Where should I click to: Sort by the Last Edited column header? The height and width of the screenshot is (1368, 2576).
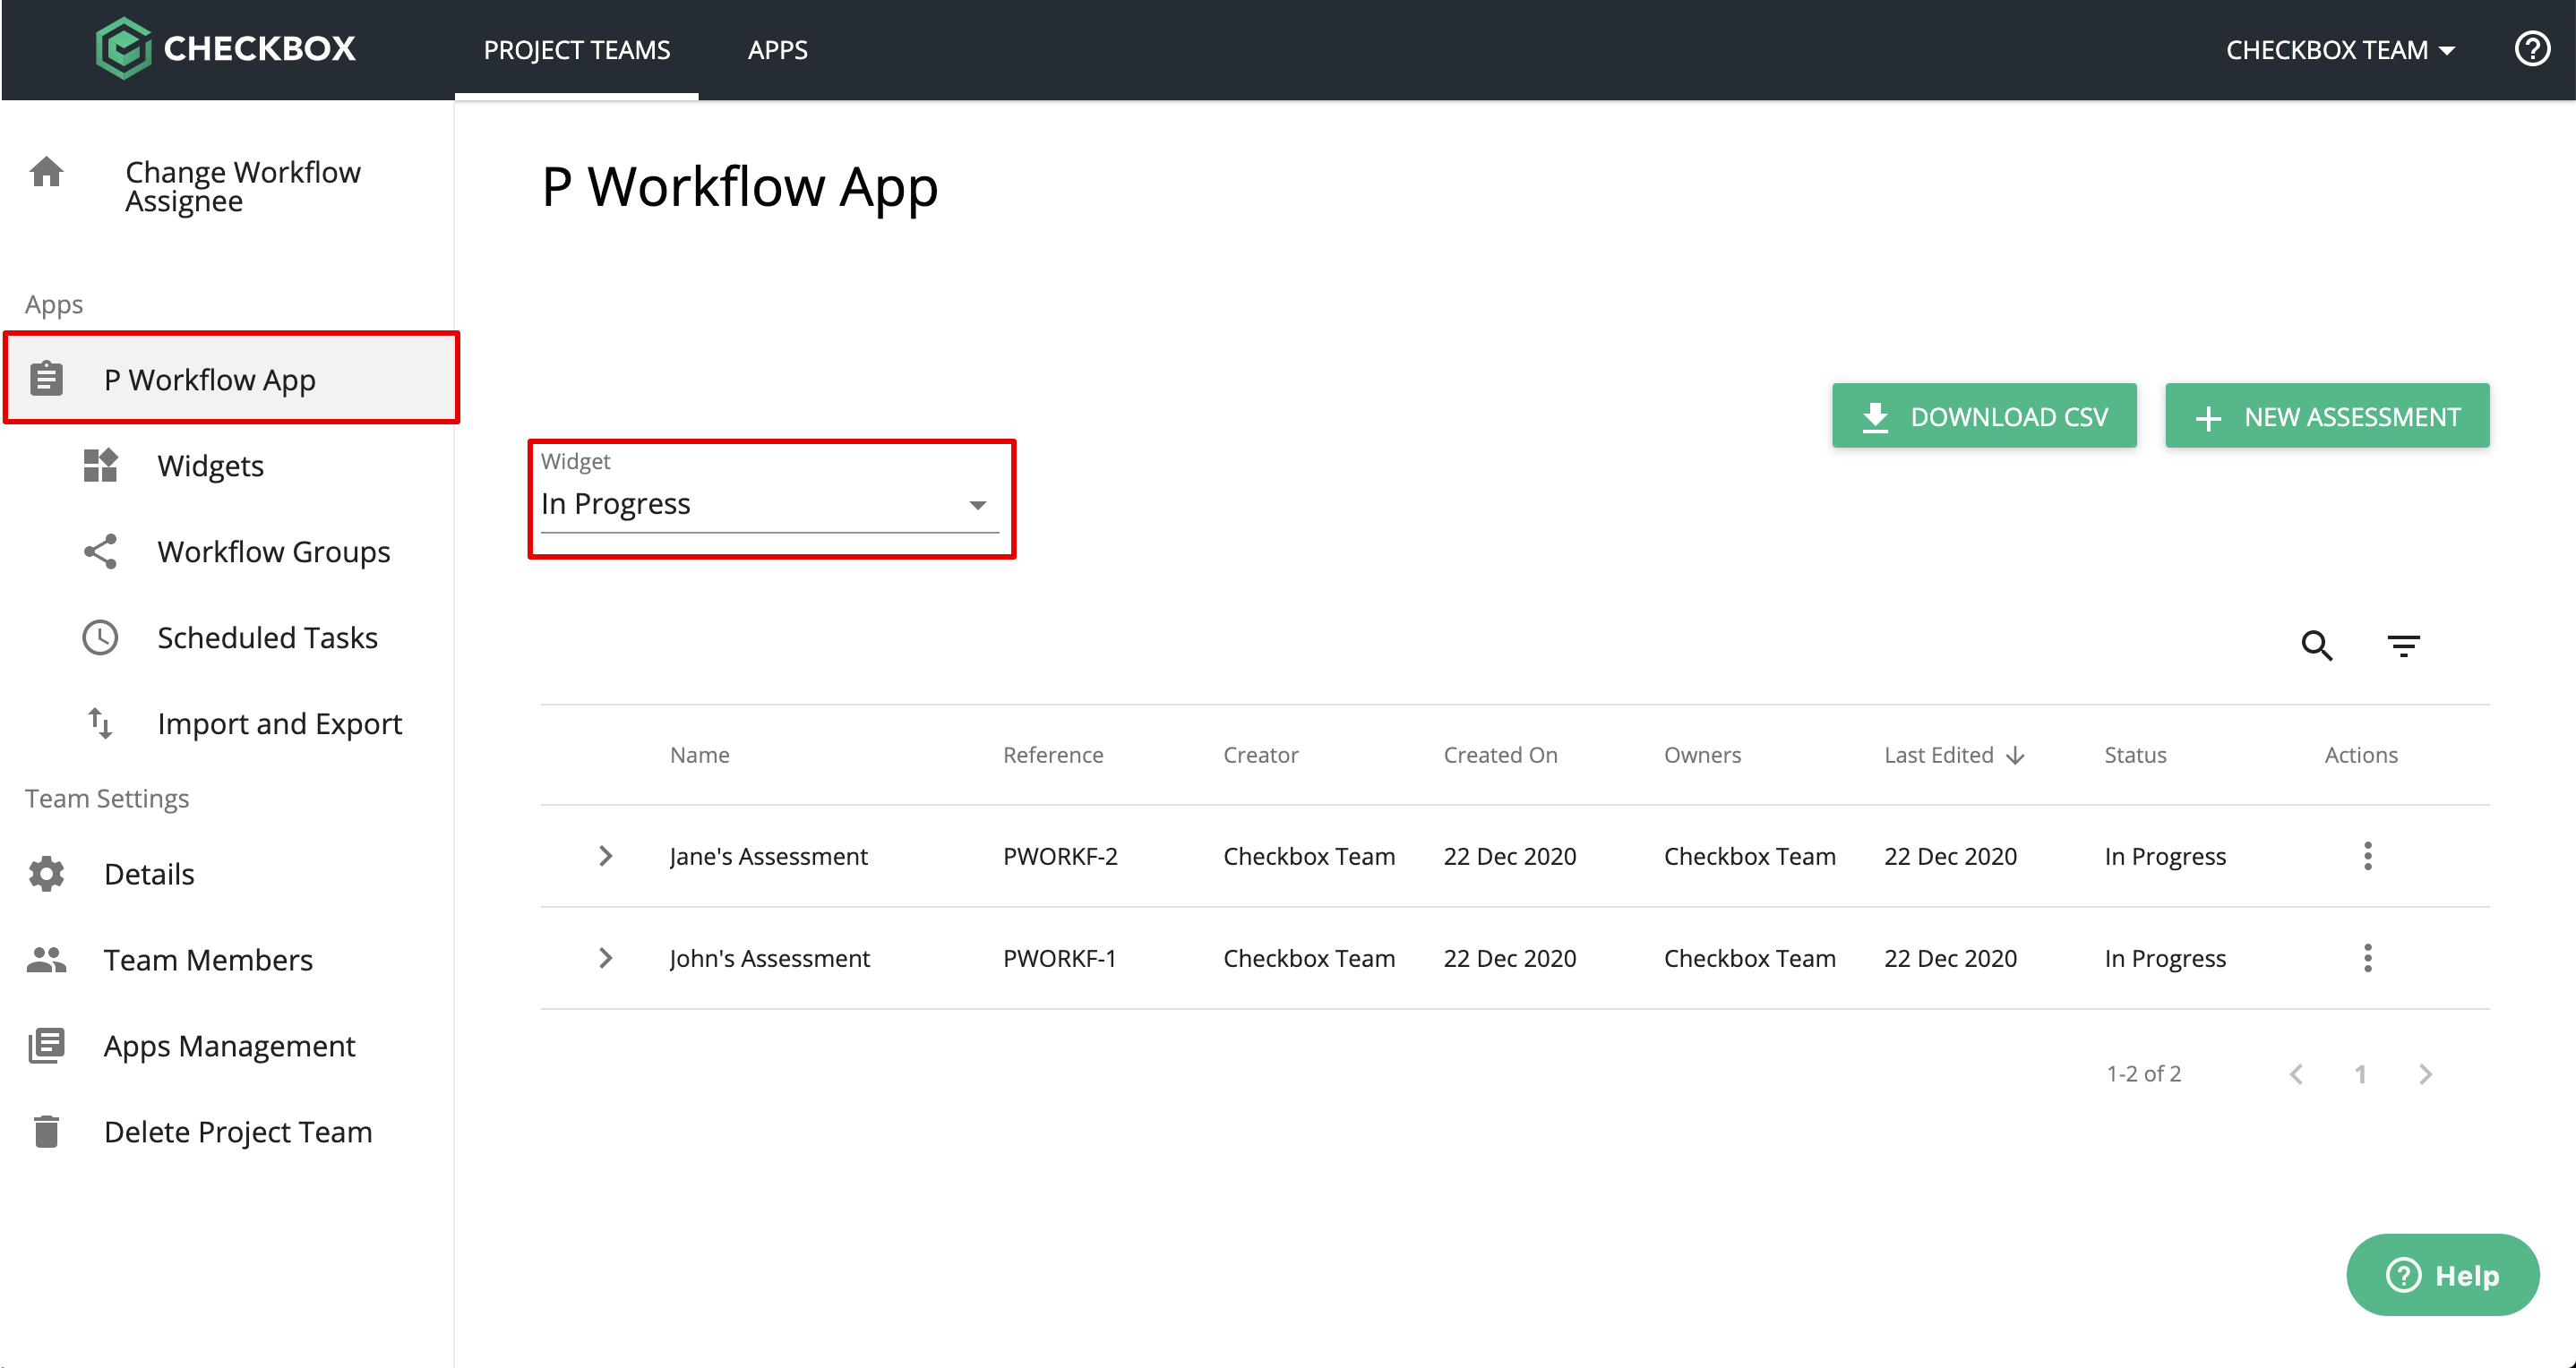1939,756
